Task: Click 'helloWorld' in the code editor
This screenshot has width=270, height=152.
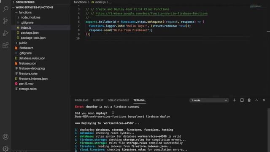Action: [x=108, y=22]
